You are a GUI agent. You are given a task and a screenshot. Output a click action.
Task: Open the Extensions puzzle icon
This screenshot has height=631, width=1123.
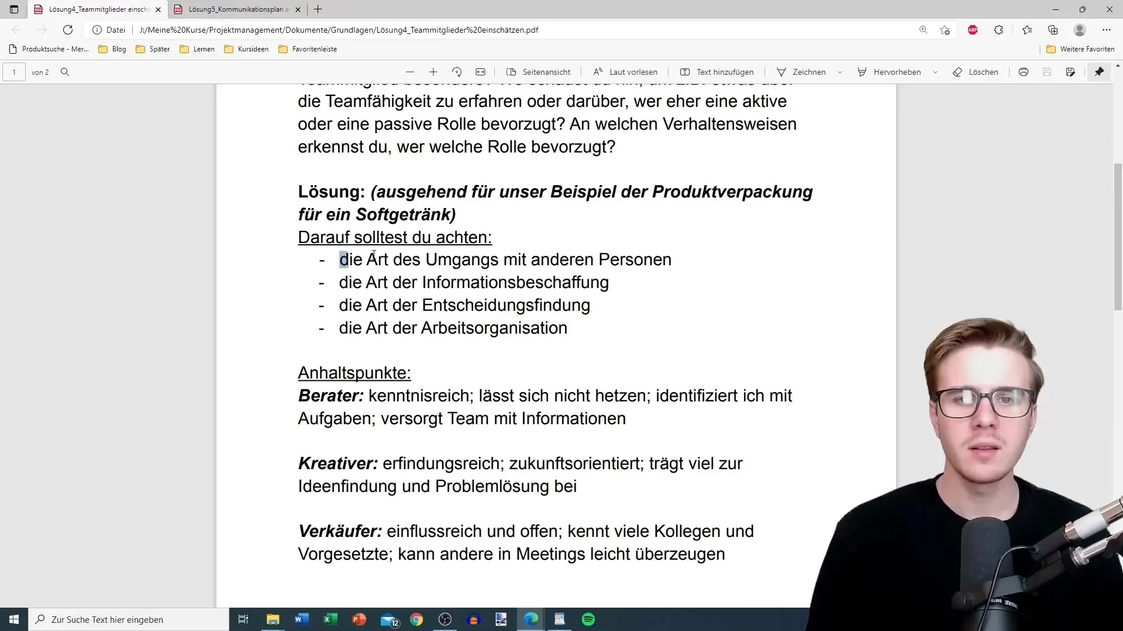point(998,30)
